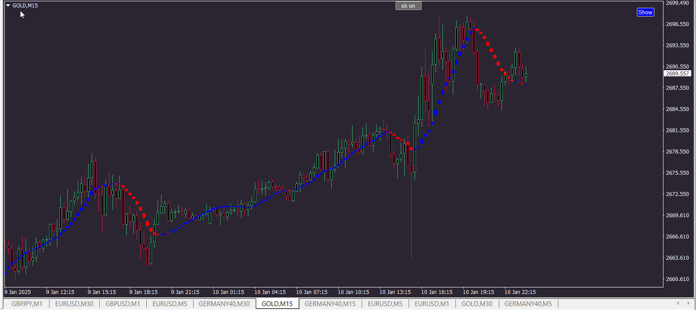696x310 pixels.
Task: Click the '9 Jan 2025' date label
Action: 18,292
